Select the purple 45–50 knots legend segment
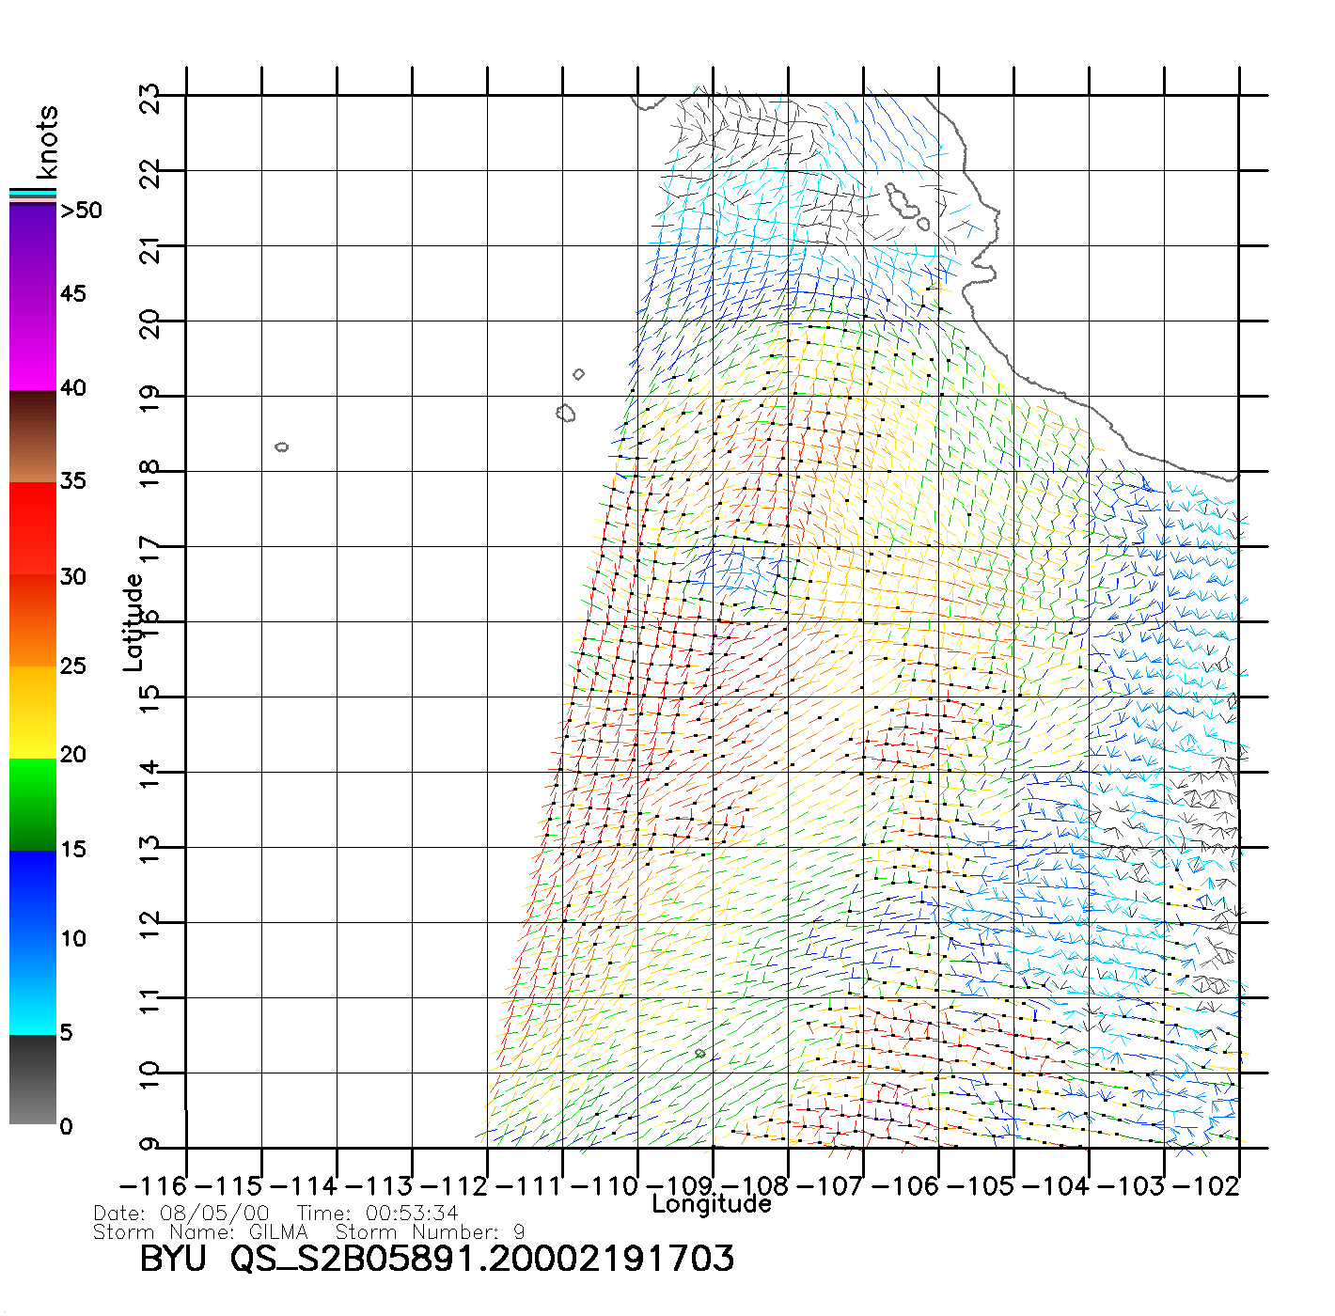Image resolution: width=1335 pixels, height=1316 pixels. pyautogui.click(x=33, y=249)
